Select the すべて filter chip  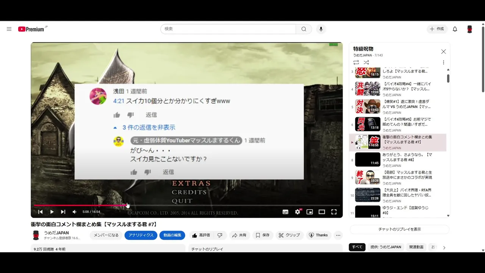tap(357, 247)
